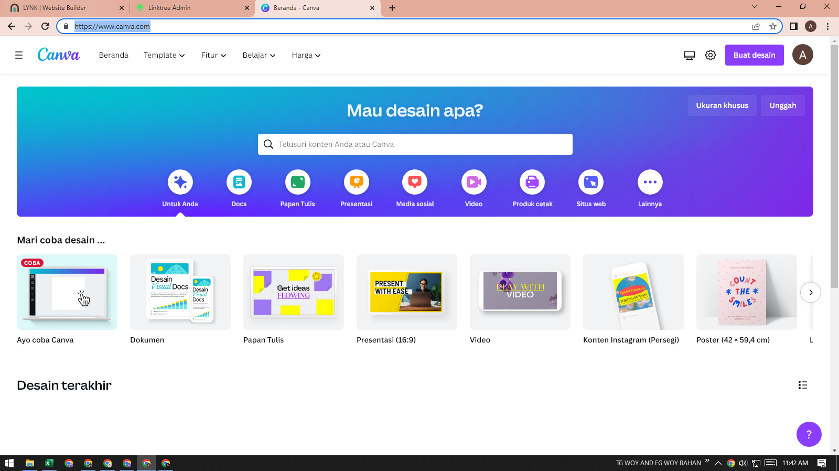Open the Poster (42 × 59,4 cm) thumbnail

click(747, 292)
